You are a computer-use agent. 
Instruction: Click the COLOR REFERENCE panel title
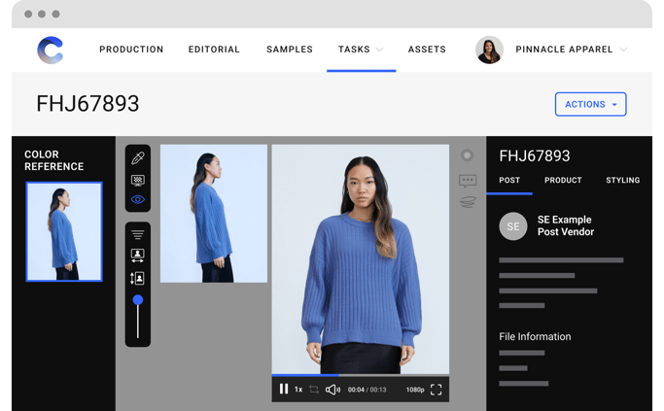click(53, 160)
